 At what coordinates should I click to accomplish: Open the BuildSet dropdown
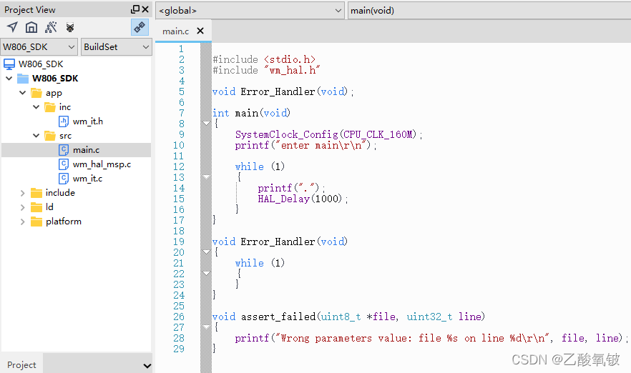117,47
